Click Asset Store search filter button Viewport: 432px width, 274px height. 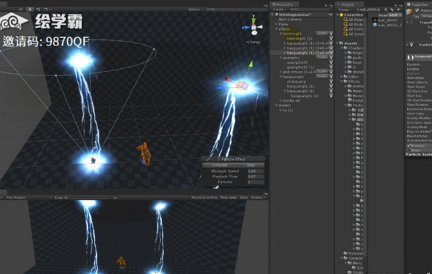(394, 15)
